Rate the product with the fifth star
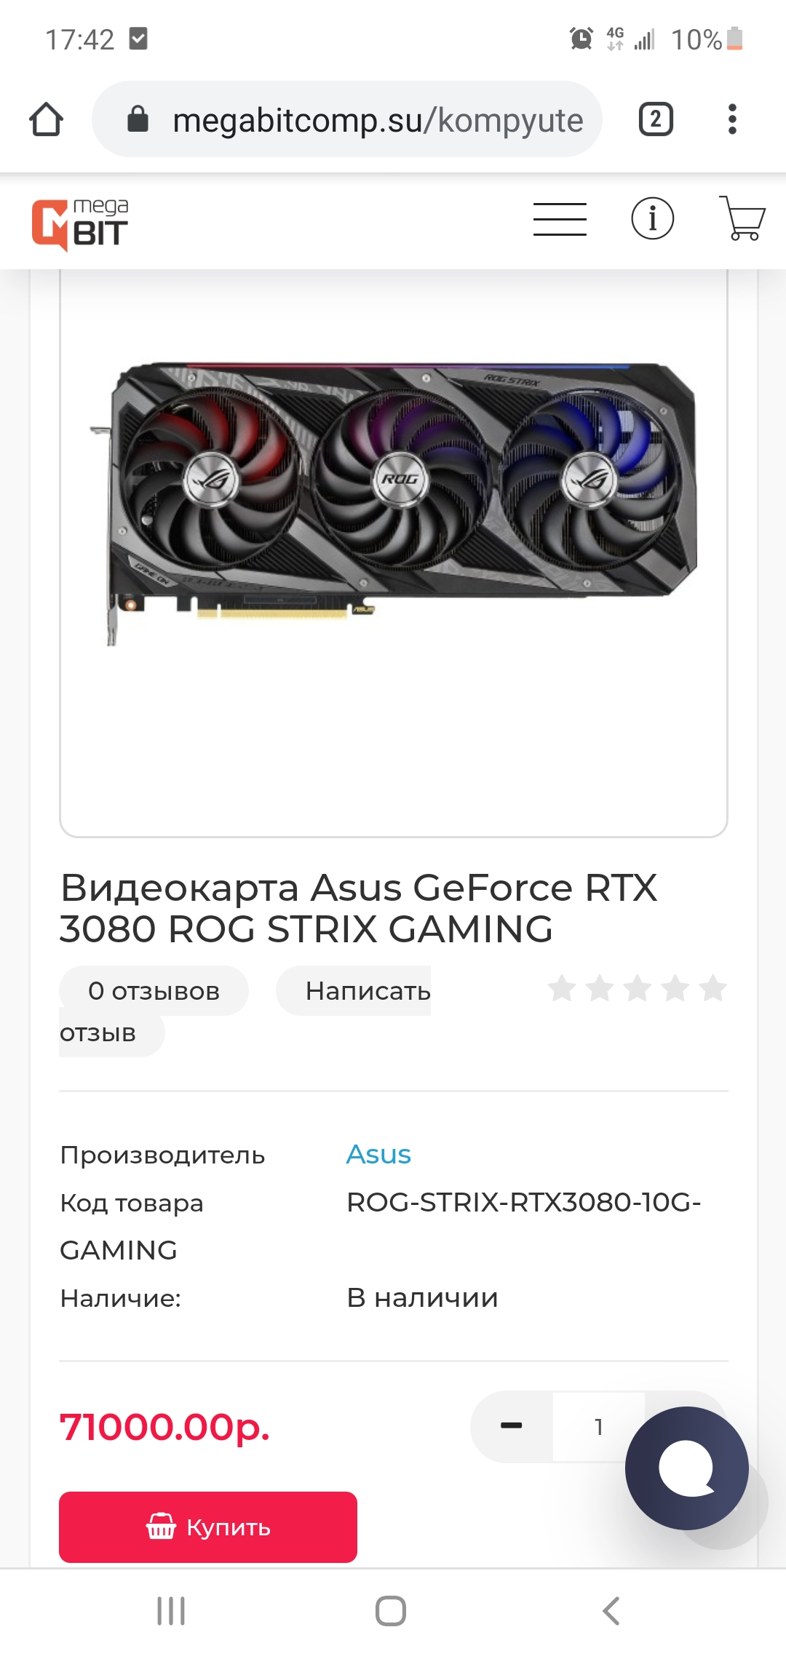This screenshot has width=786, height=1659. pyautogui.click(x=712, y=988)
